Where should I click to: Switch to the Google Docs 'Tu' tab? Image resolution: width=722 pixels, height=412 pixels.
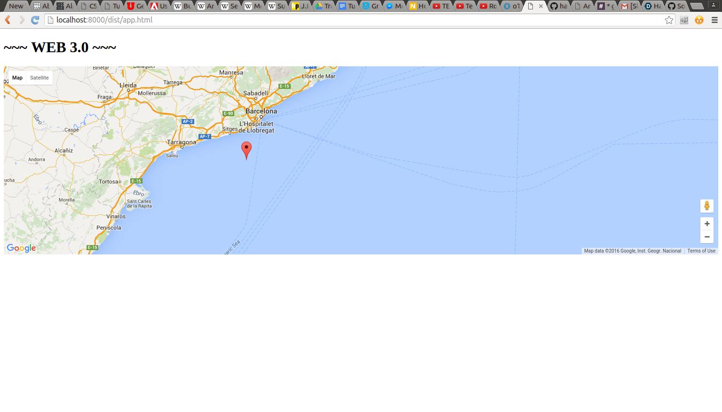coord(347,6)
